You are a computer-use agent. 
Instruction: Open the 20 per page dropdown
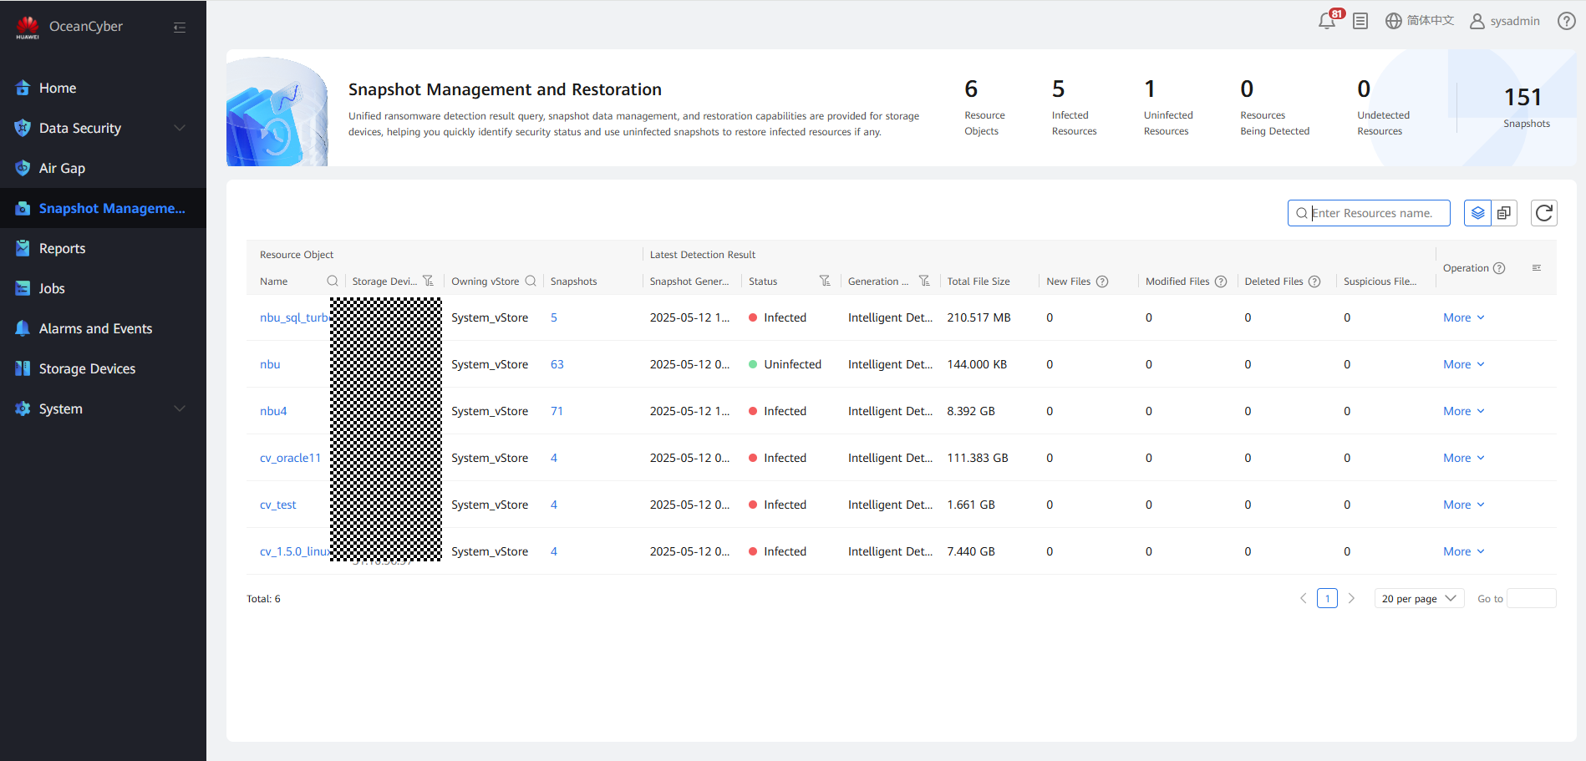[x=1418, y=599]
